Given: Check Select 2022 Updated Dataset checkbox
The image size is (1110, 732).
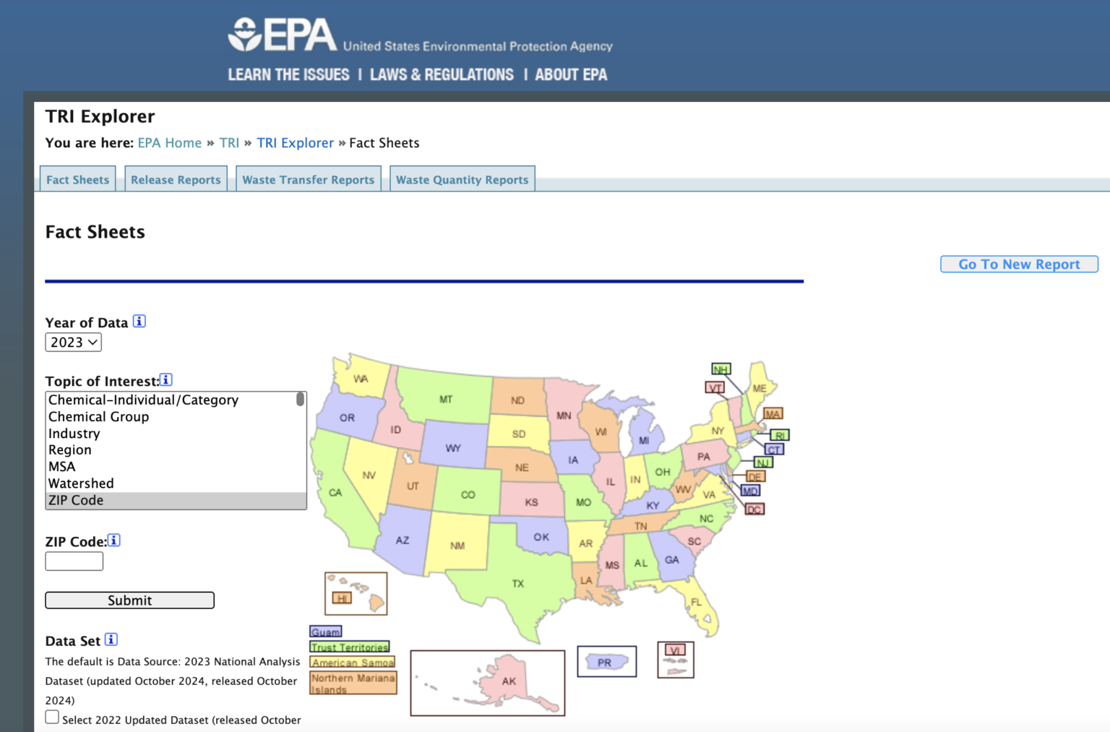Looking at the screenshot, I should 52,717.
